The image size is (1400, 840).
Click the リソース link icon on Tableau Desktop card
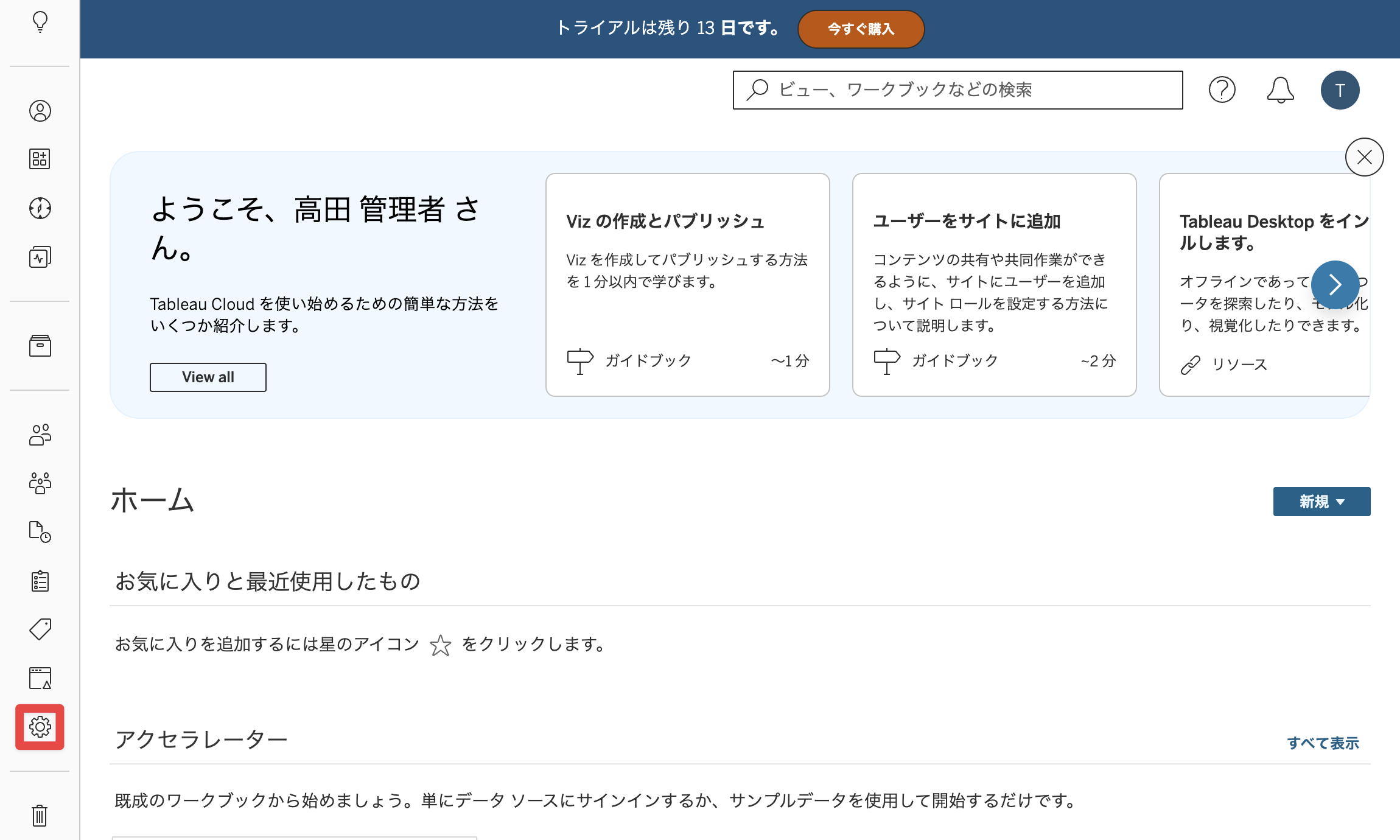[1190, 365]
